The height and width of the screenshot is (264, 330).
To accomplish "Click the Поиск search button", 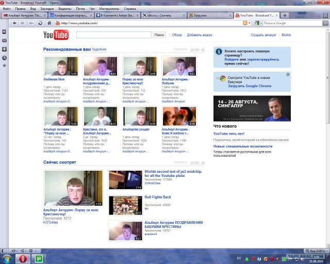I will coord(159,35).
